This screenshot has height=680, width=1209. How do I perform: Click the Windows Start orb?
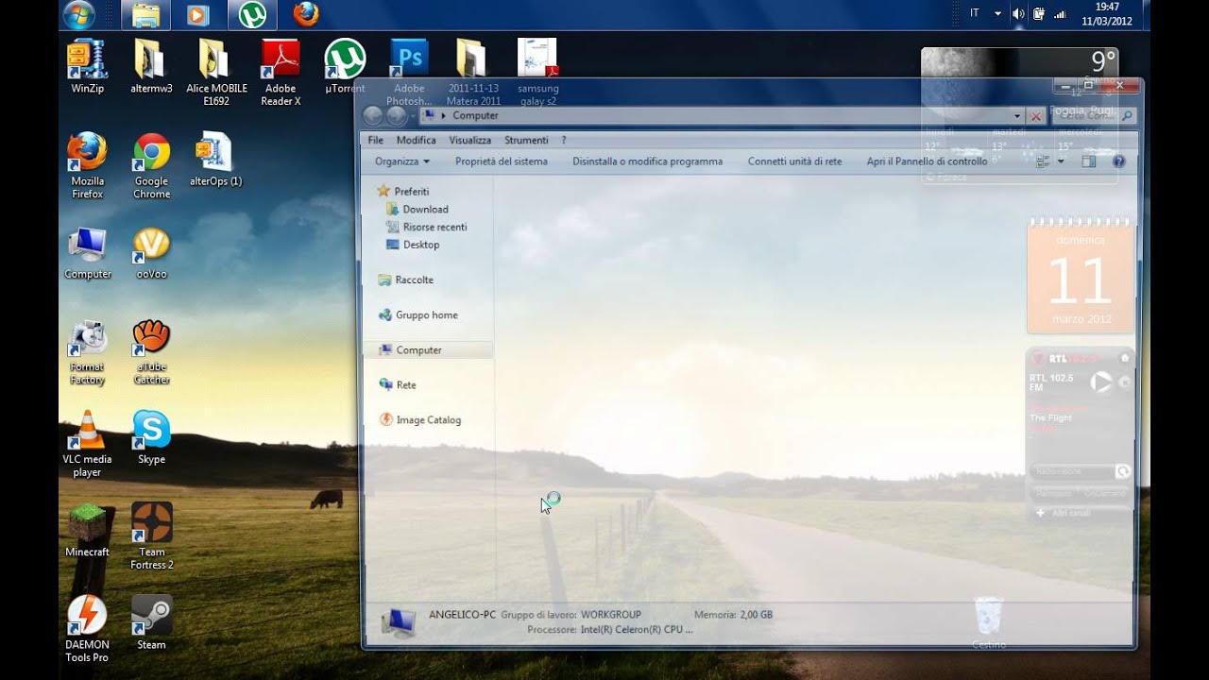[x=78, y=15]
